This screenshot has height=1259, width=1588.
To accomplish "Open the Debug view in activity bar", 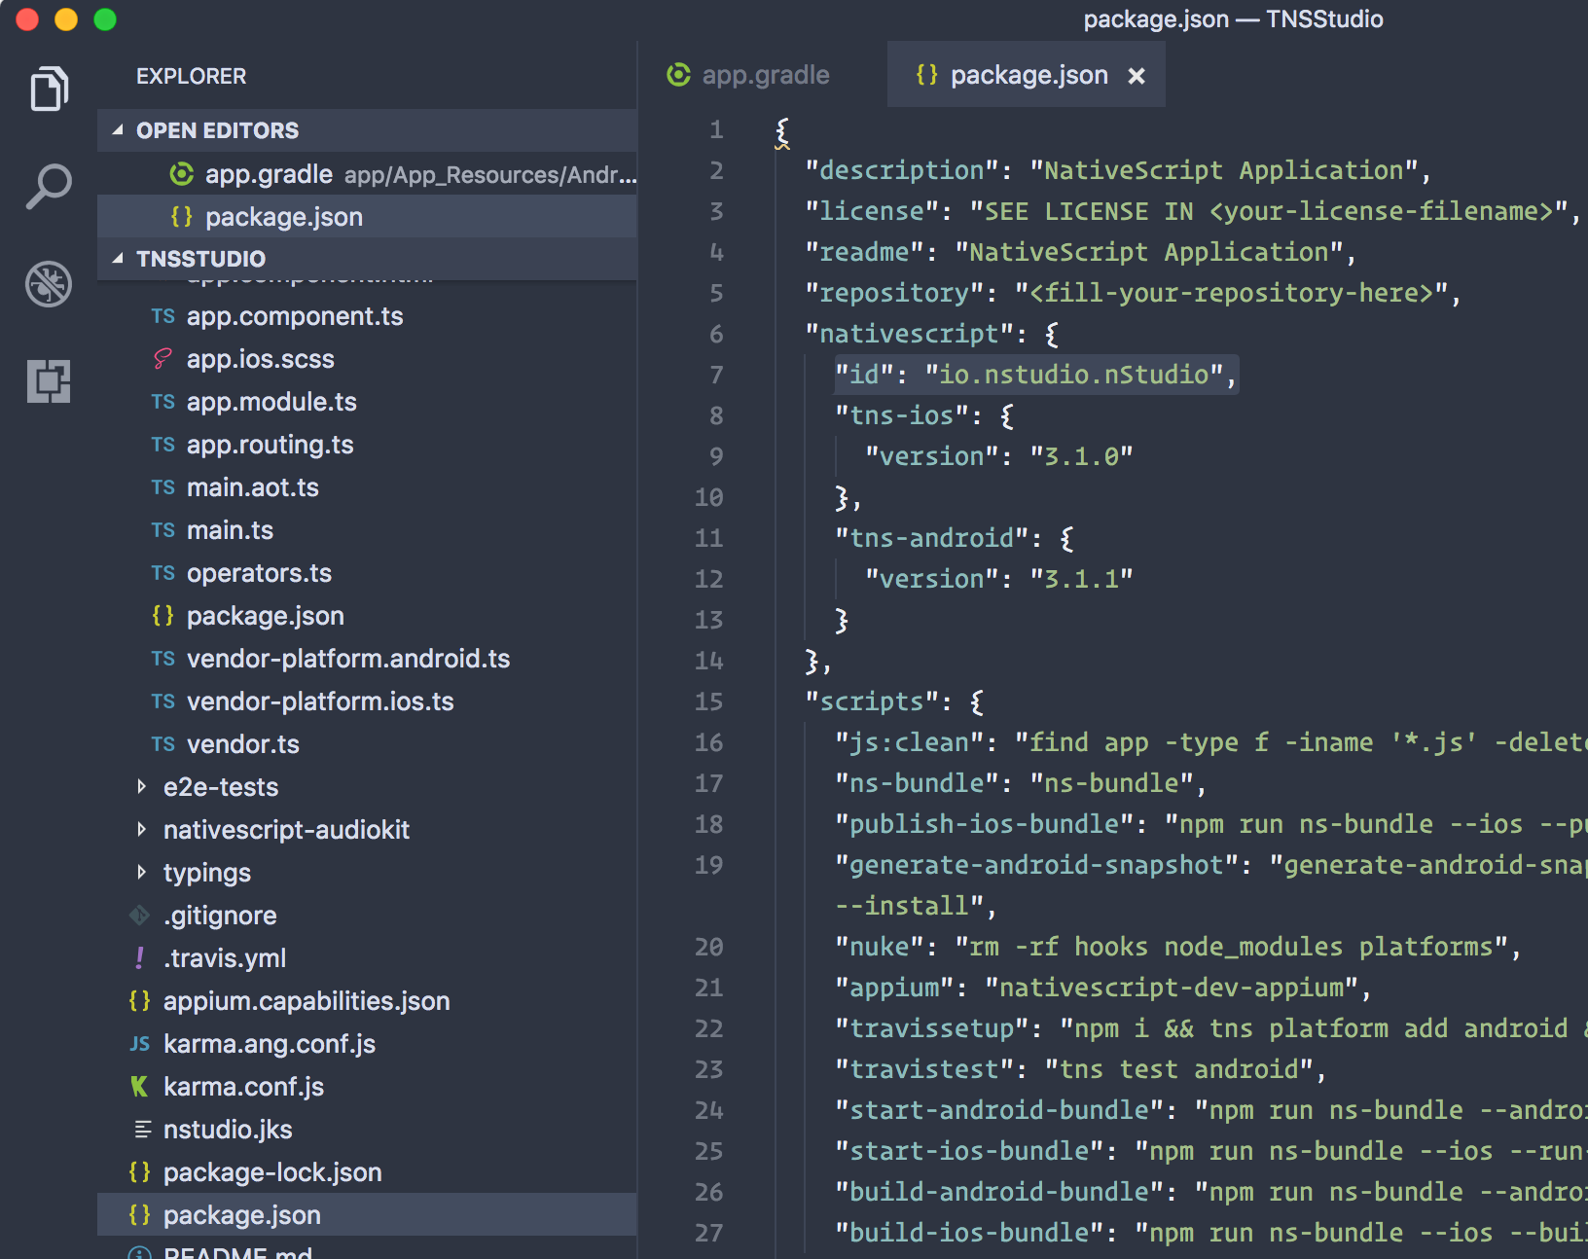I will pyautogui.click(x=49, y=284).
